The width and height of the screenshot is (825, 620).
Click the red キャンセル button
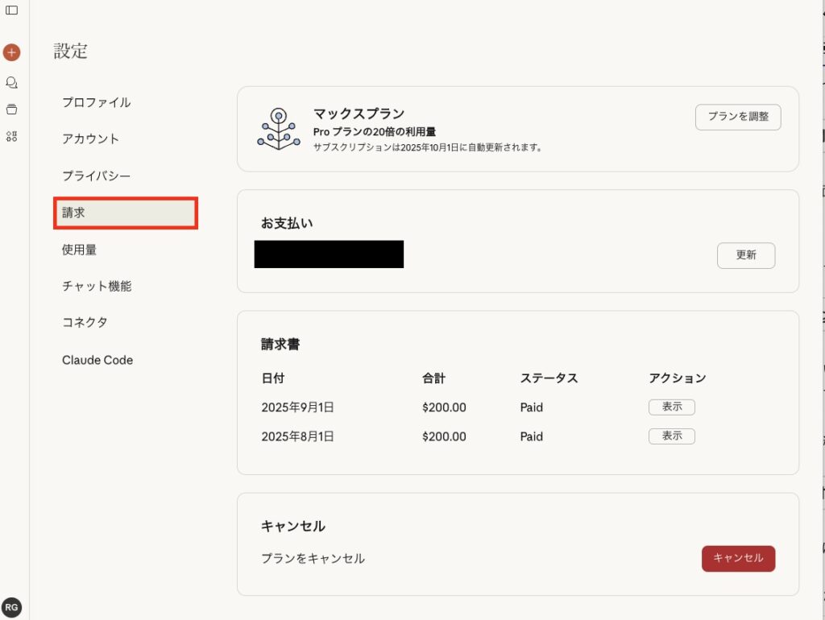coord(738,559)
